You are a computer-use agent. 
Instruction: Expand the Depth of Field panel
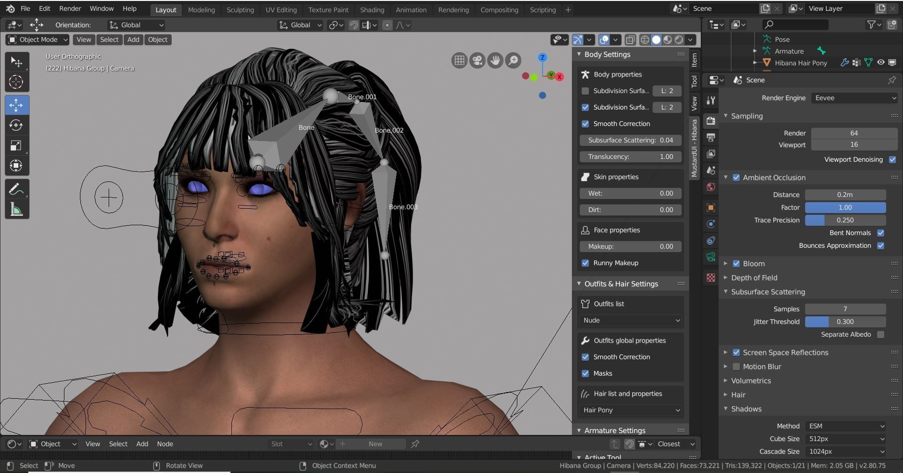point(754,278)
